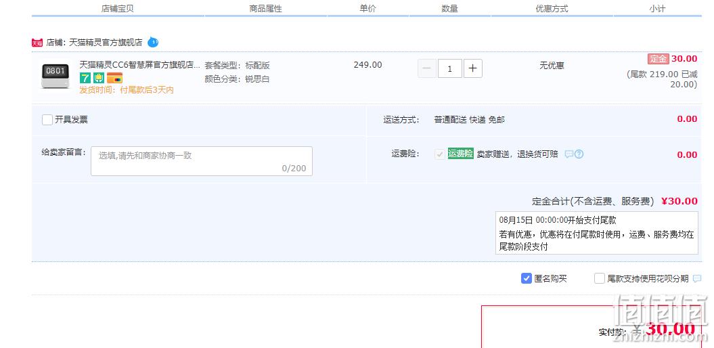Click the quantity input field showing 1
The height and width of the screenshot is (348, 714).
click(x=450, y=68)
